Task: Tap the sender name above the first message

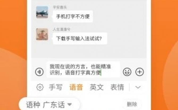Action: (x=60, y=7)
